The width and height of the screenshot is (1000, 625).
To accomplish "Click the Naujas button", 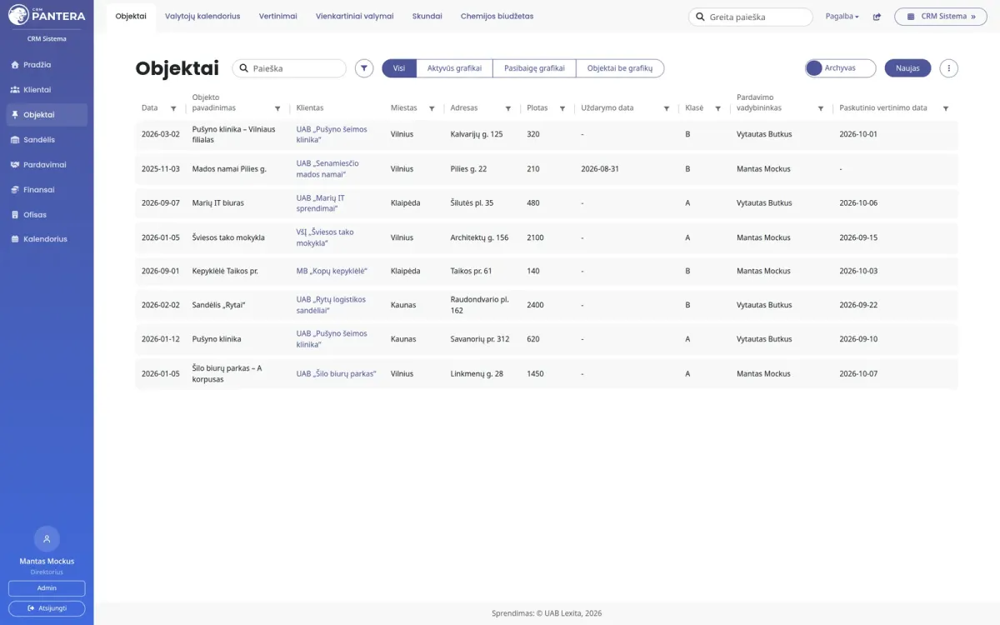I will (x=907, y=68).
